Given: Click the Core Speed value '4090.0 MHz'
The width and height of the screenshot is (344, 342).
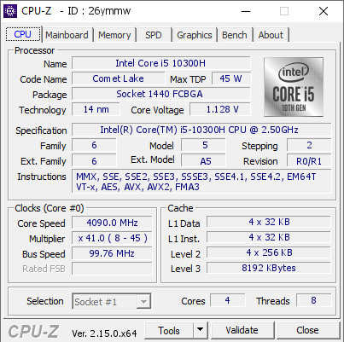Looking at the screenshot, I should 112,223.
